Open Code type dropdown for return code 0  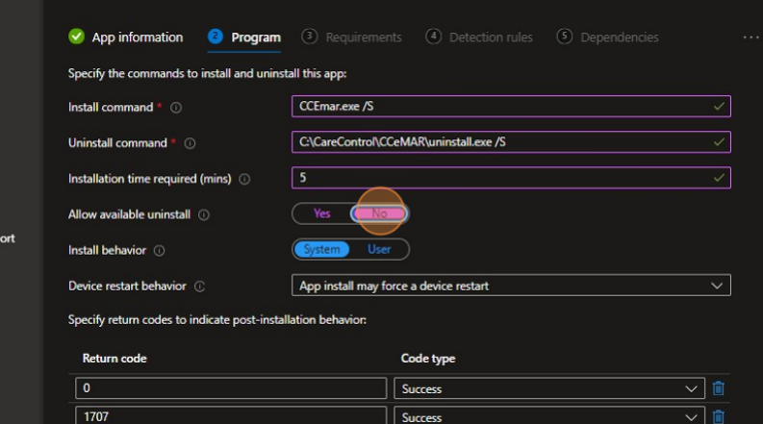(x=548, y=388)
